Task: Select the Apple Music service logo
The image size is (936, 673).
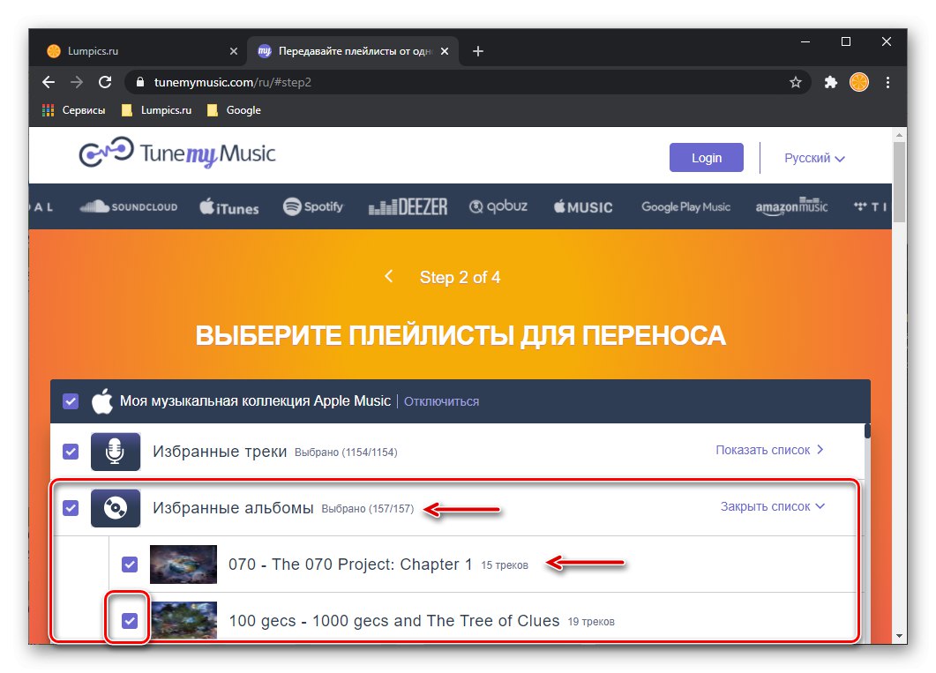Action: coord(583,207)
